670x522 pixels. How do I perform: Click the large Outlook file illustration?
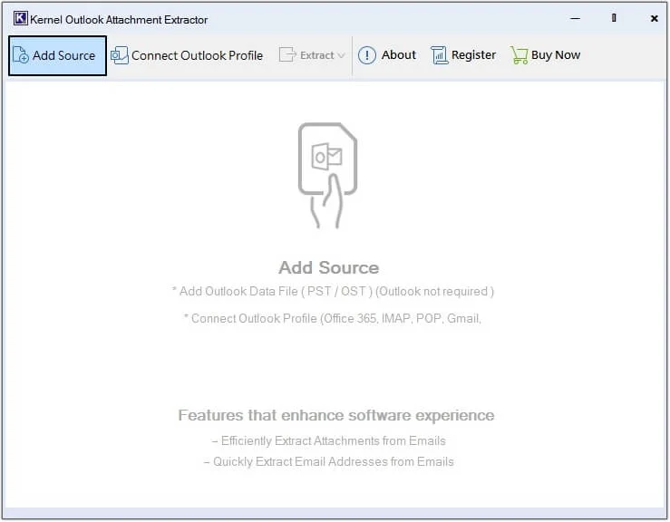pyautogui.click(x=327, y=175)
